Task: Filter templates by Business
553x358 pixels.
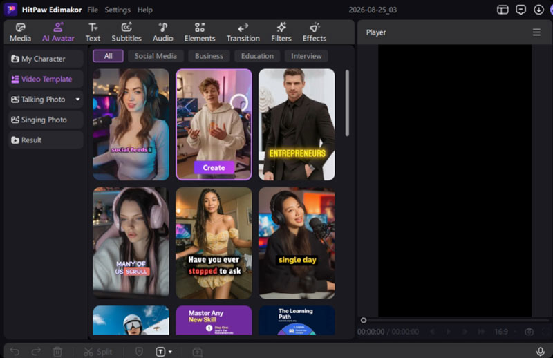Action: (x=209, y=56)
